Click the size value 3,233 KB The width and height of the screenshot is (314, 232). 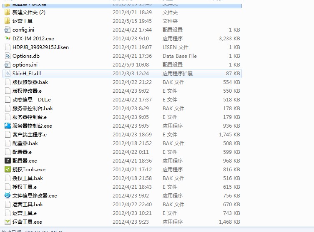pyautogui.click(x=229, y=39)
